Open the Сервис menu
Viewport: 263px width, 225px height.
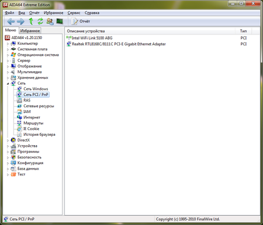pos(74,13)
